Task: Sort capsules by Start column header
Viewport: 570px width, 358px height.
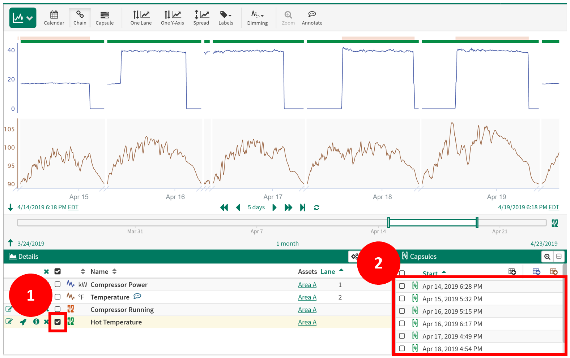Action: tap(430, 273)
